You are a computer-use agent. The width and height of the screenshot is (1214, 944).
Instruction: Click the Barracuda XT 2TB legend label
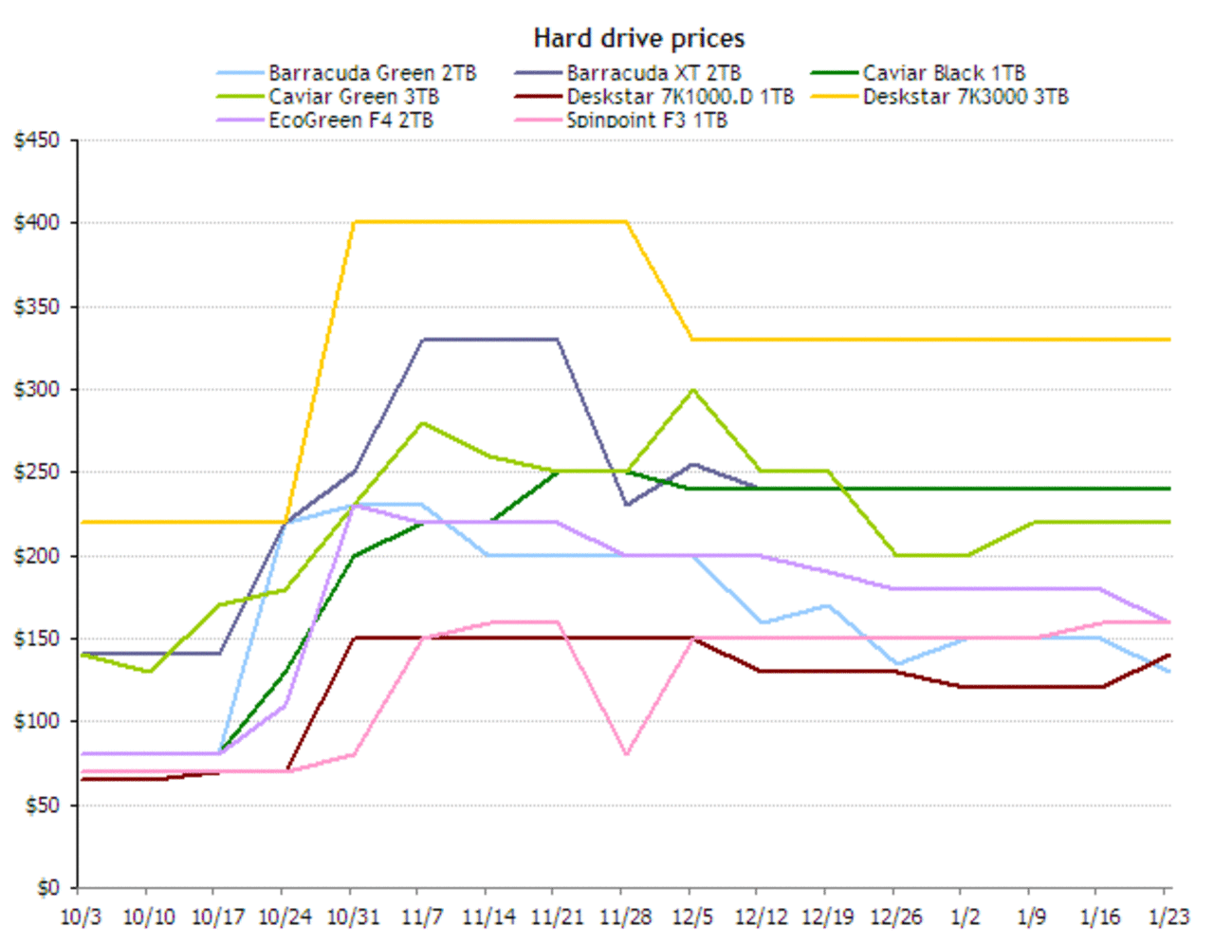653,73
